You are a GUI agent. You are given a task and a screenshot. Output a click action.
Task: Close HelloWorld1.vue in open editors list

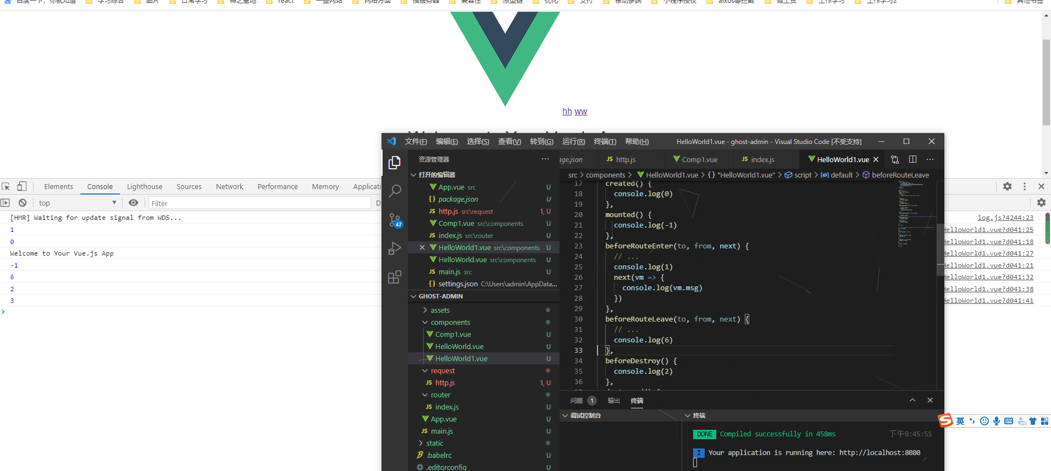click(422, 247)
